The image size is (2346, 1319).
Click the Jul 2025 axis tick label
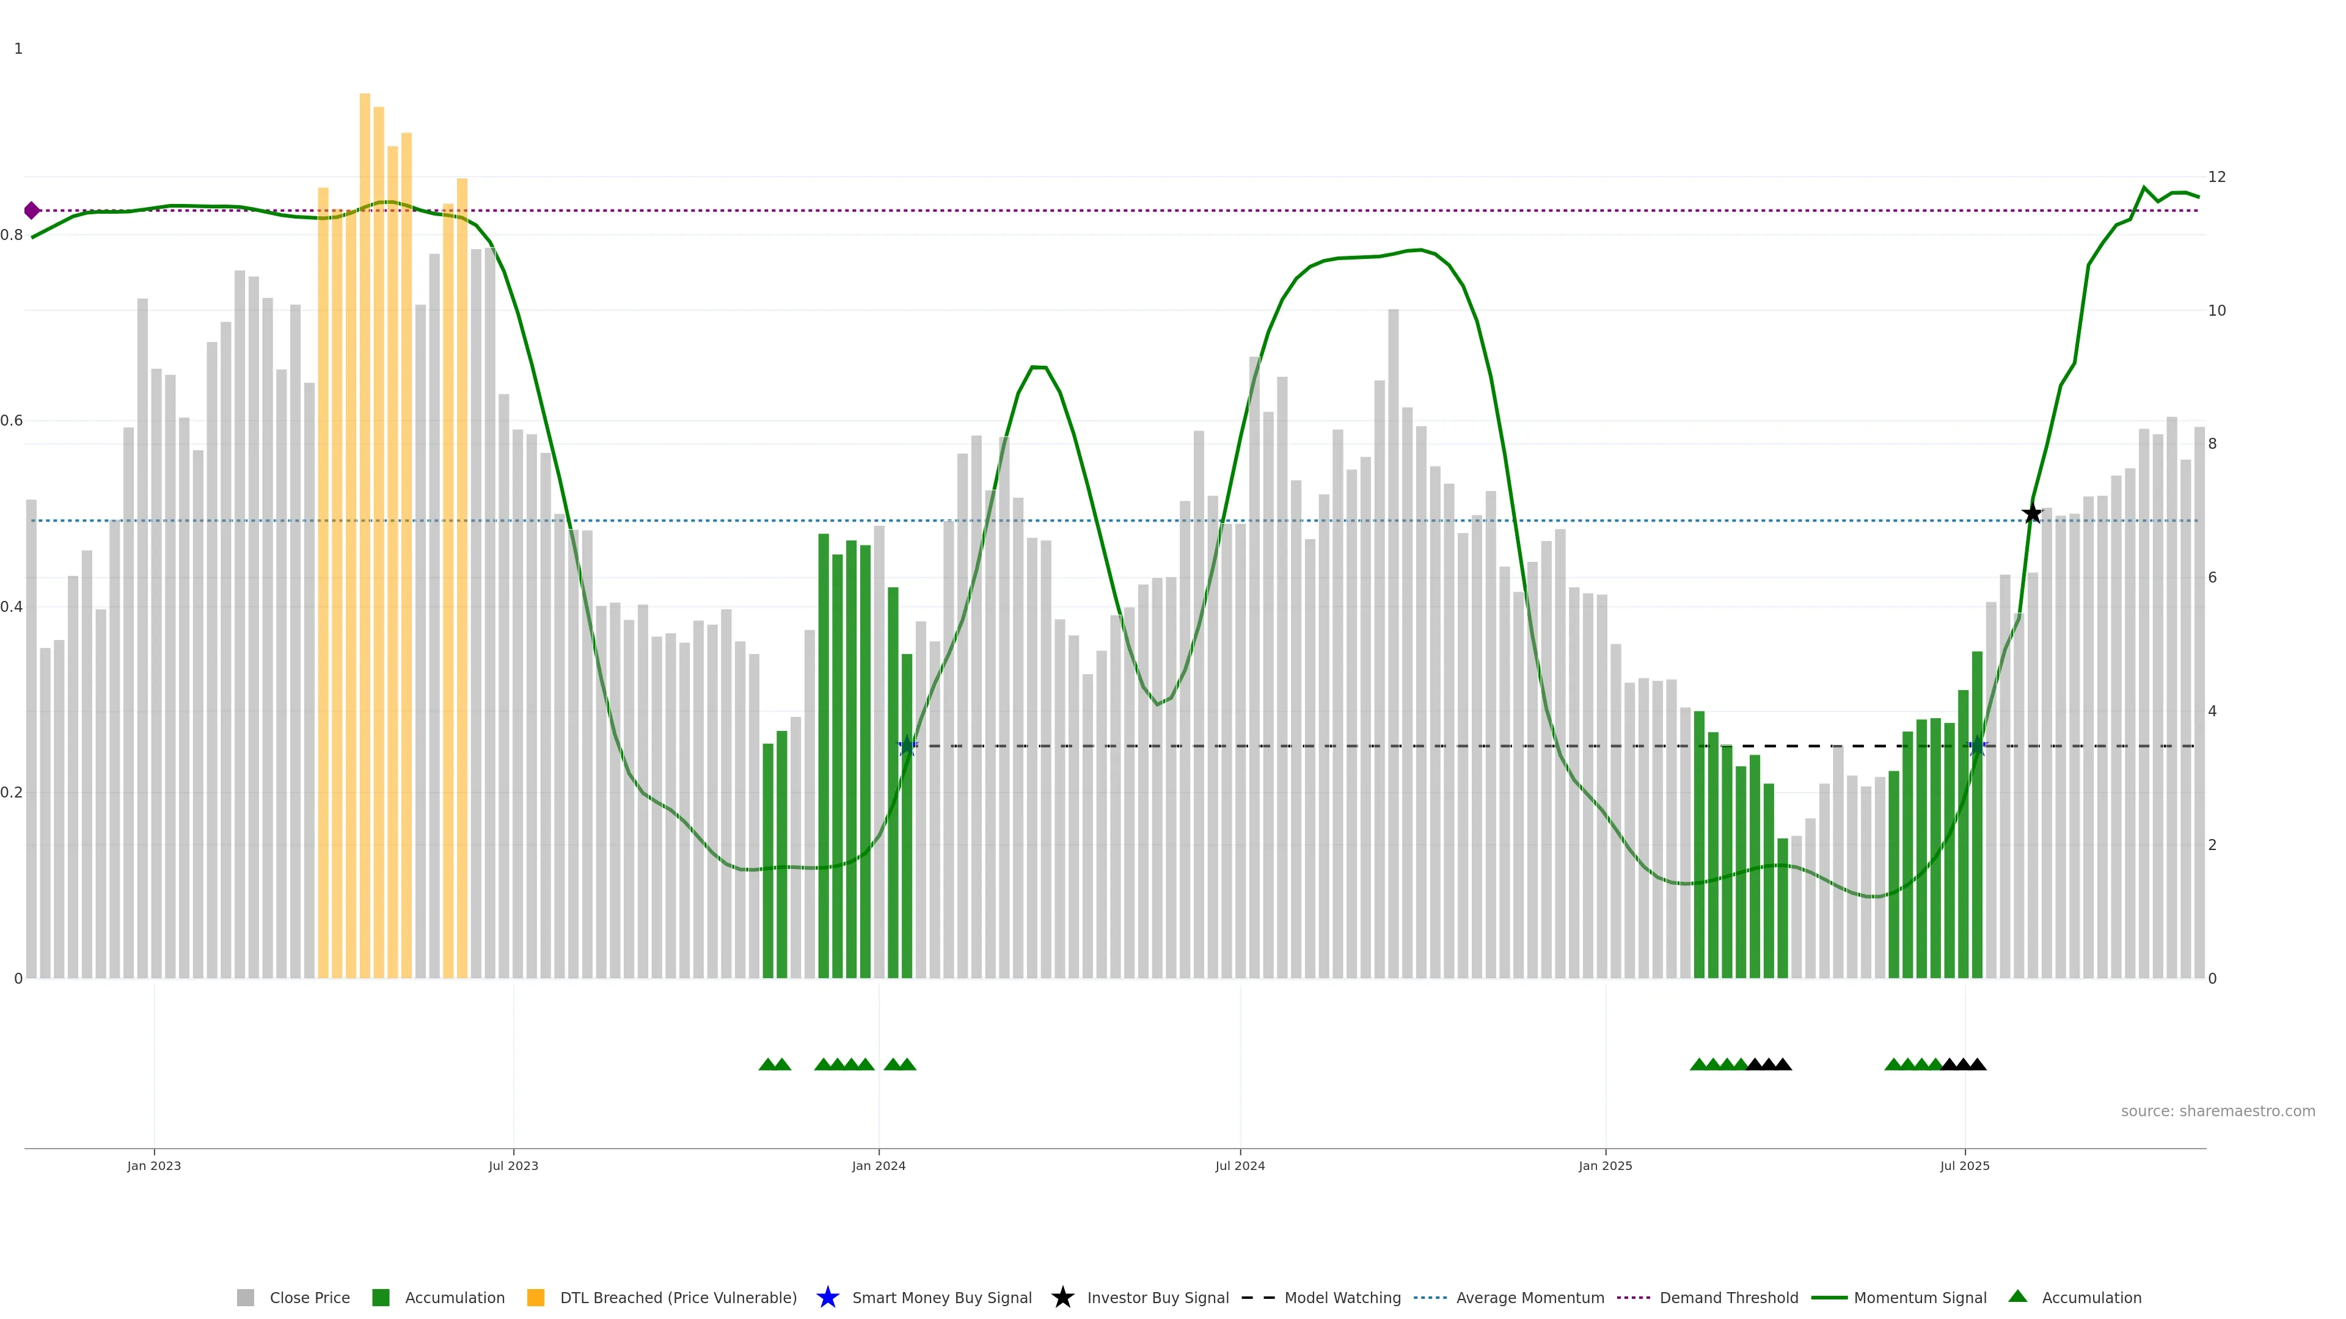(1964, 1165)
